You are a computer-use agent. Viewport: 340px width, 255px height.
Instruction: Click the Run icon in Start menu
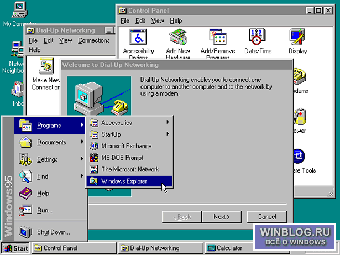(25, 210)
